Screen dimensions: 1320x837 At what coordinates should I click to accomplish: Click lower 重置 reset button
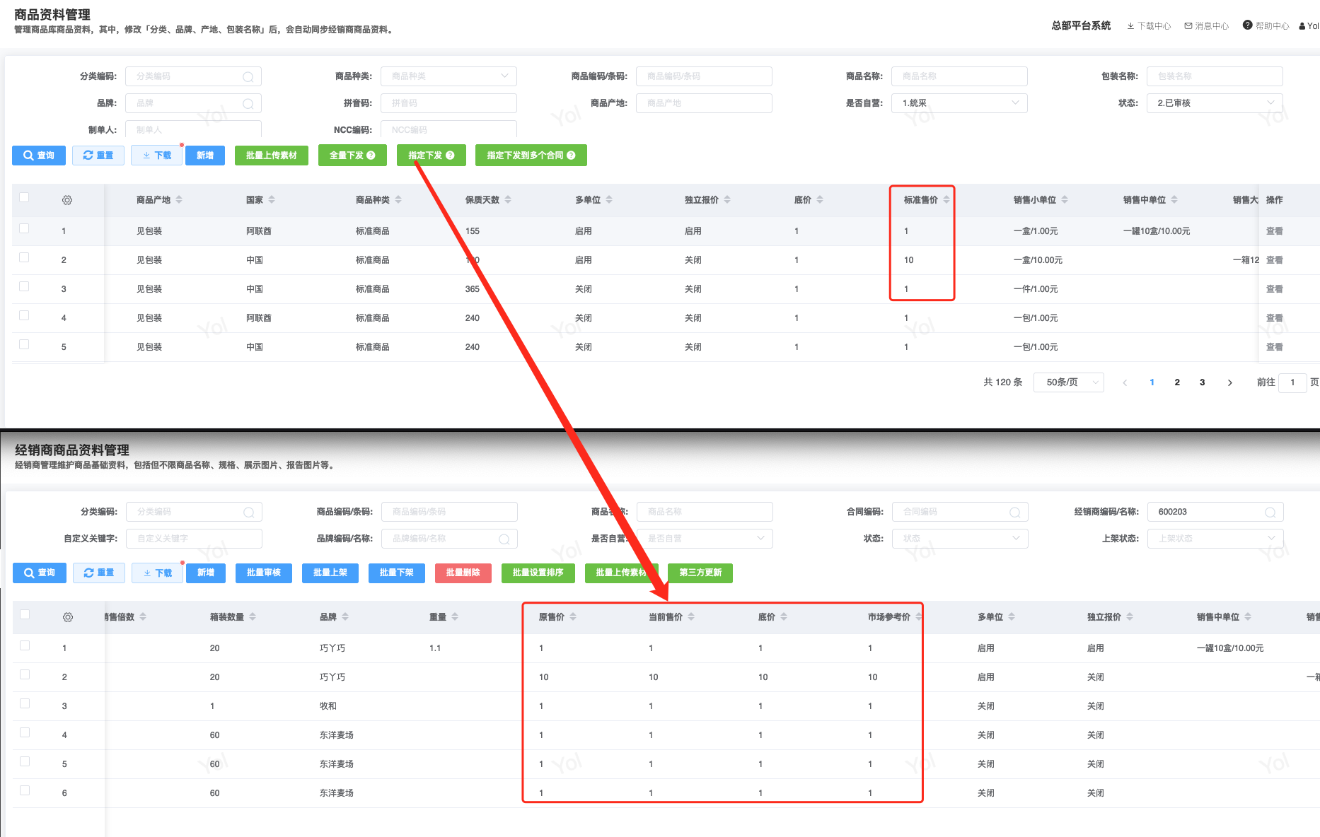click(99, 573)
